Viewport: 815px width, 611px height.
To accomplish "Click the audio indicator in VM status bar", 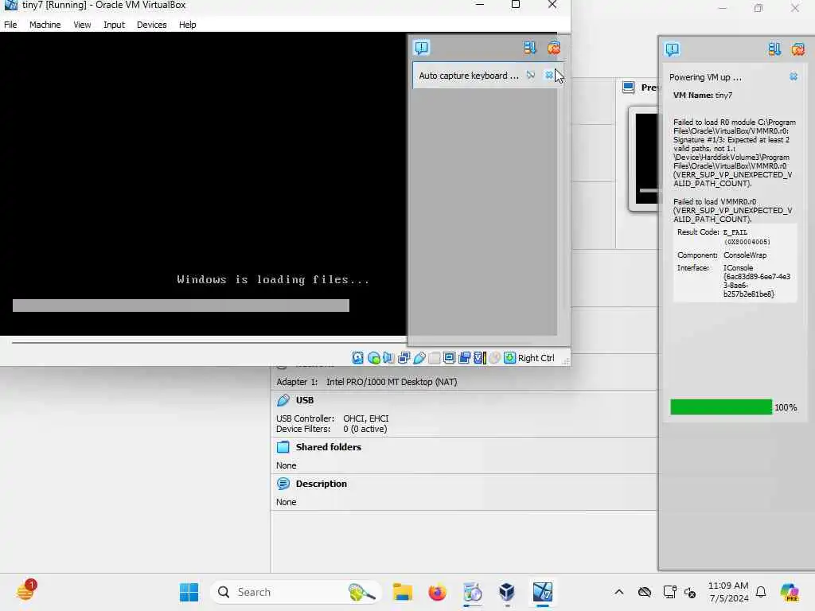I will point(388,357).
